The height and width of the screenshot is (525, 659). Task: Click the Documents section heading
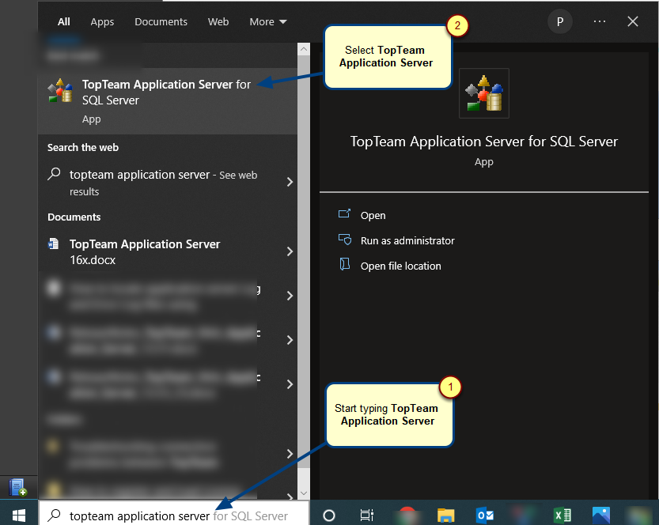point(74,217)
